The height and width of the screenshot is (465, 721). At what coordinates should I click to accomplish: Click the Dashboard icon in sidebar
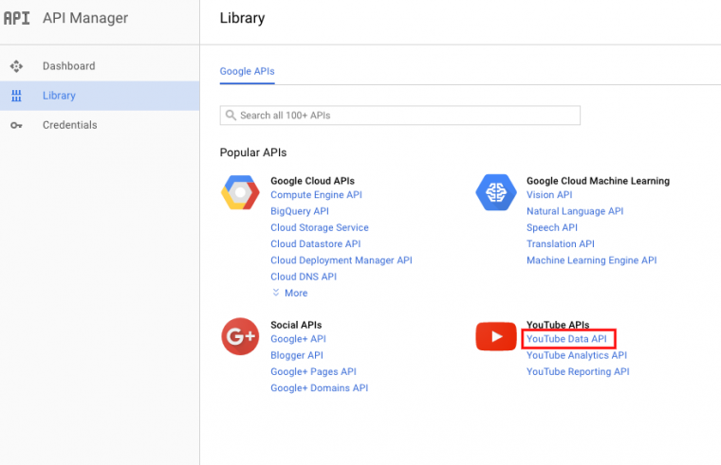(16, 66)
